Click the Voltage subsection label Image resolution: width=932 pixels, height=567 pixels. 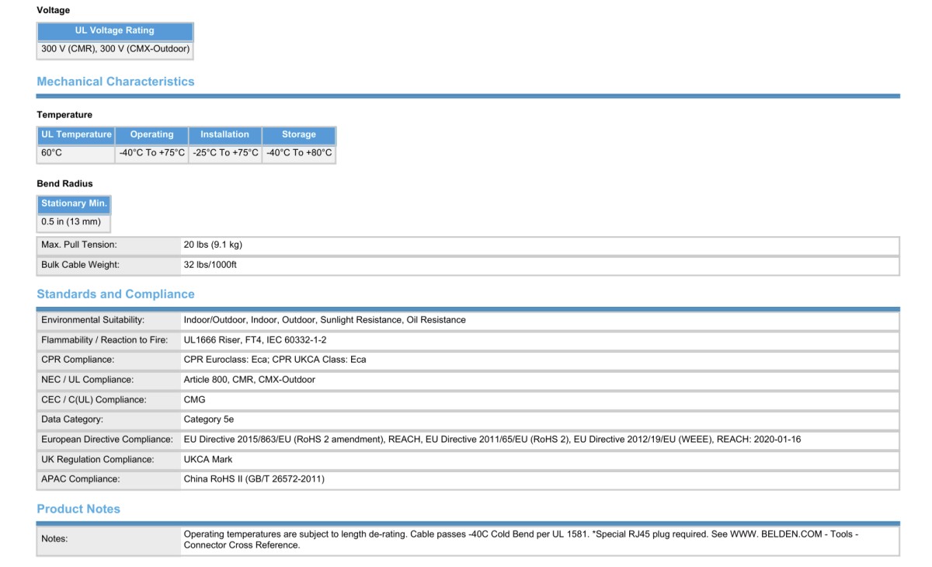(54, 11)
